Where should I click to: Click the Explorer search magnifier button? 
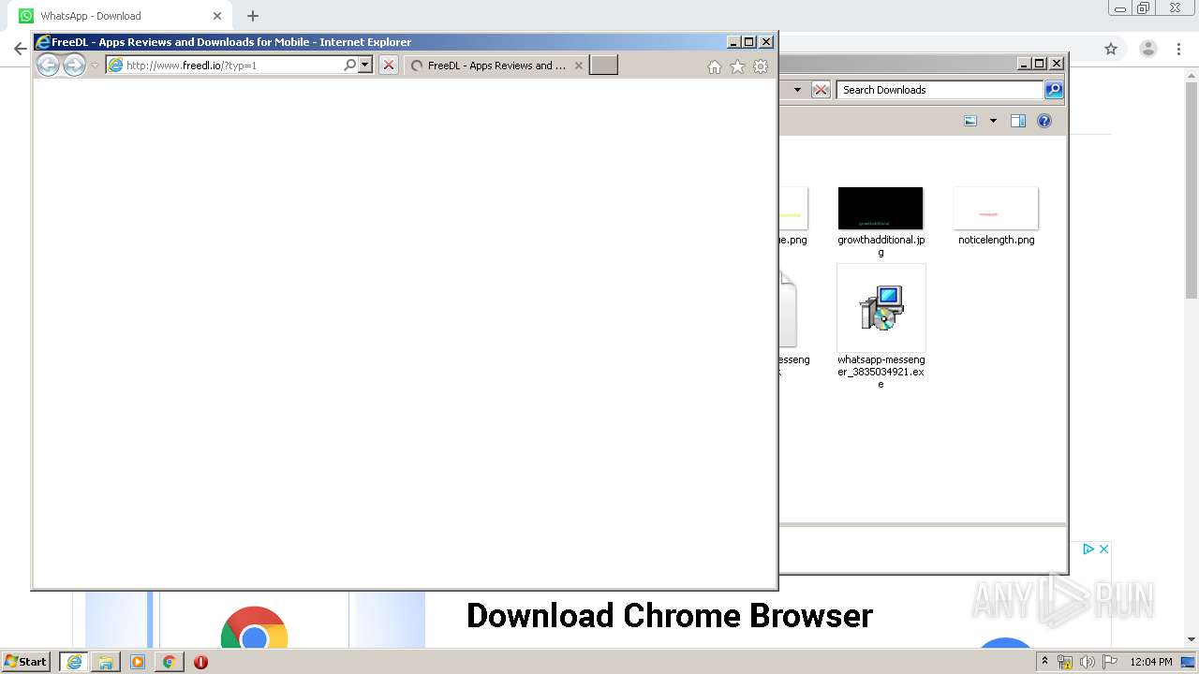[x=1054, y=90]
